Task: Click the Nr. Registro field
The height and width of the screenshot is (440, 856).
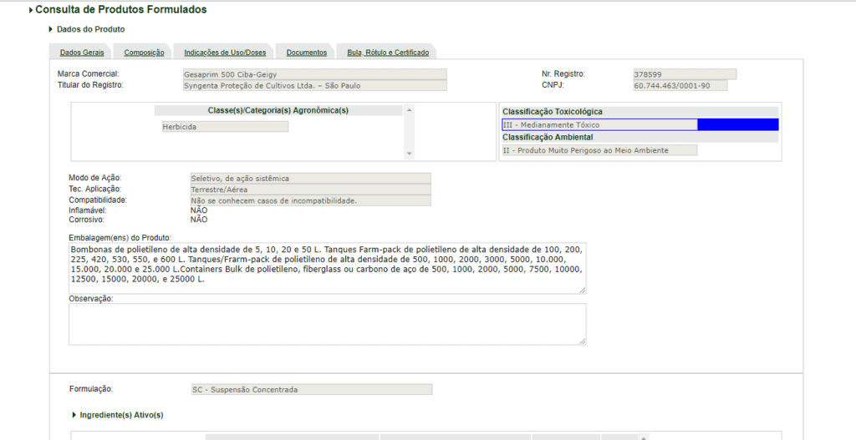Action: click(684, 74)
